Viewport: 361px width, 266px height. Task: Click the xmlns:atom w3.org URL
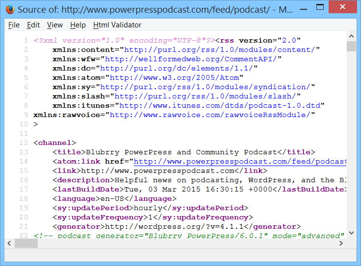point(174,78)
